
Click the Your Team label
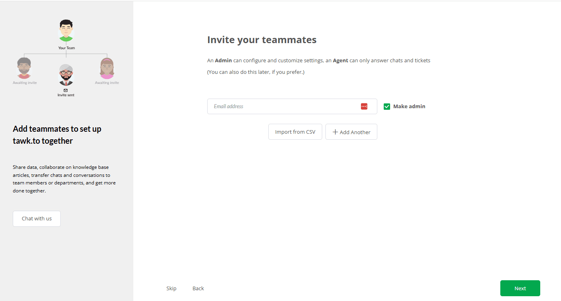pyautogui.click(x=66, y=48)
